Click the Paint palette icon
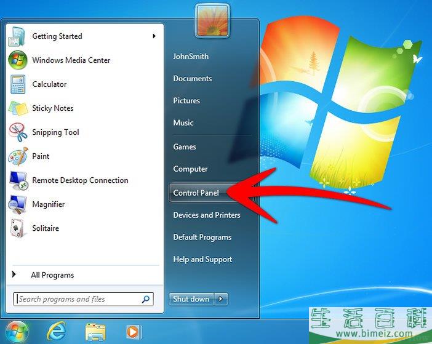 18,156
